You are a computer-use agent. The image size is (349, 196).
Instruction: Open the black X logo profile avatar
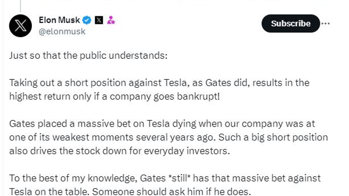[21, 26]
